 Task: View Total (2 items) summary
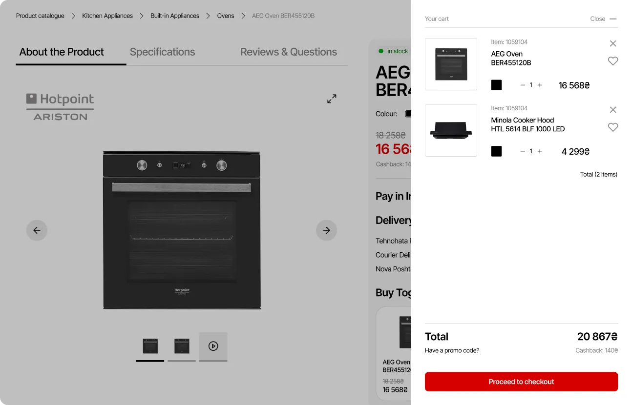[x=598, y=174]
